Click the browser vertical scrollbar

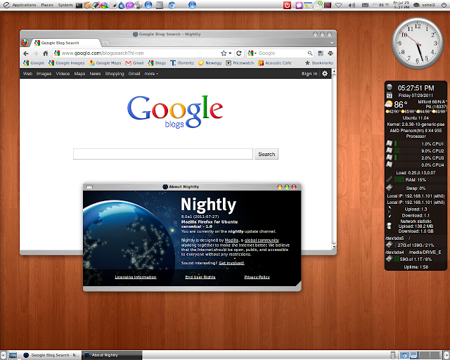[334, 160]
